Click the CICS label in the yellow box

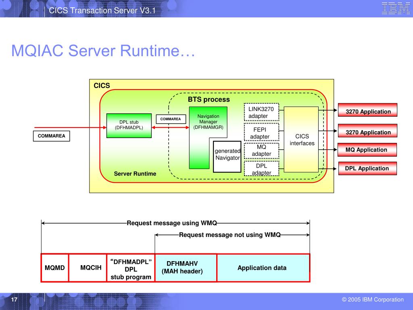[x=102, y=86]
